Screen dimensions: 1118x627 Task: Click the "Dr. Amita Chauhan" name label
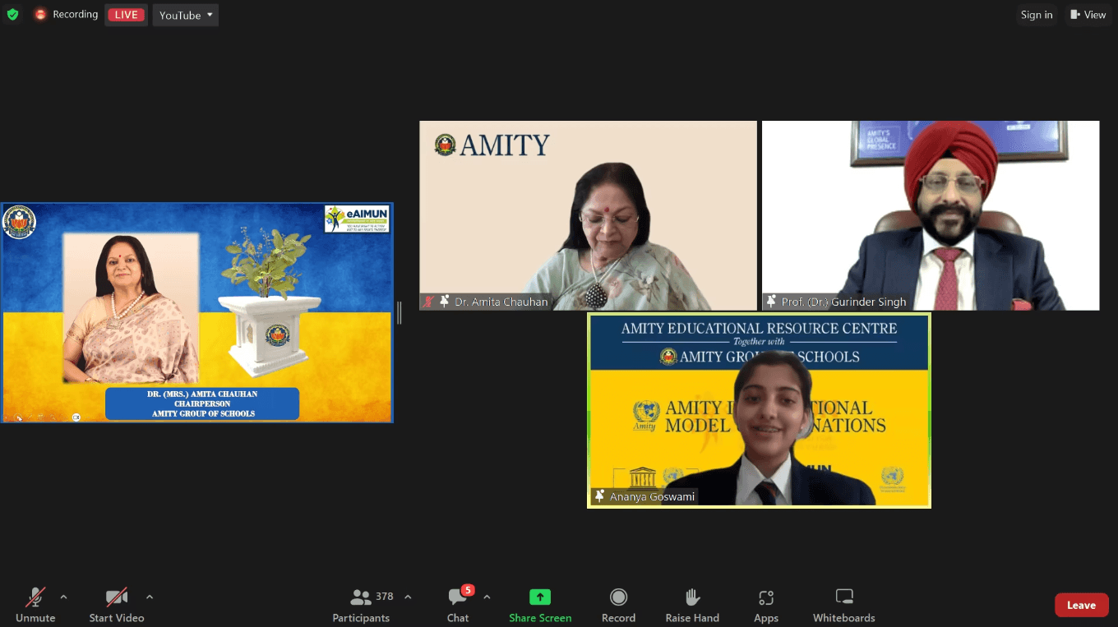click(x=501, y=302)
